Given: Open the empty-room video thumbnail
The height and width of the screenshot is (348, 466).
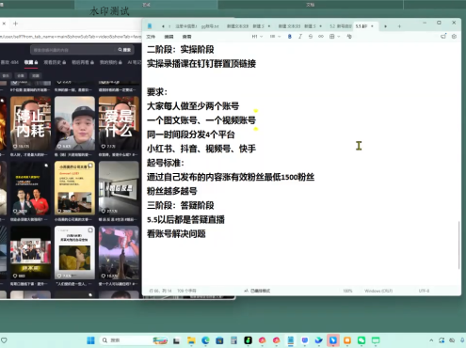Looking at the screenshot, I should (119, 188).
